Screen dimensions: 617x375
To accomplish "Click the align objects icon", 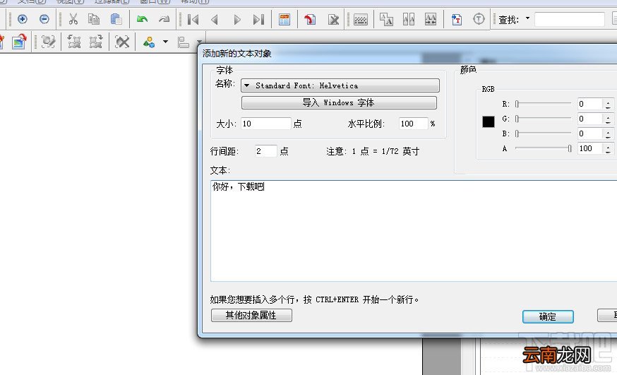I will point(184,42).
